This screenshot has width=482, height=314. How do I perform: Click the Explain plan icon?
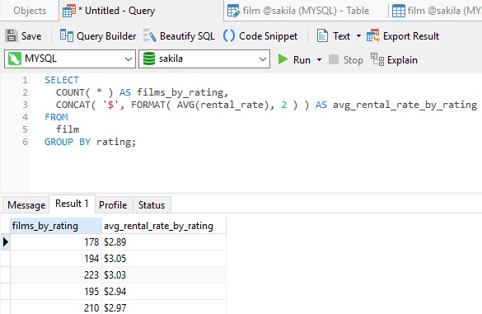pyautogui.click(x=377, y=59)
